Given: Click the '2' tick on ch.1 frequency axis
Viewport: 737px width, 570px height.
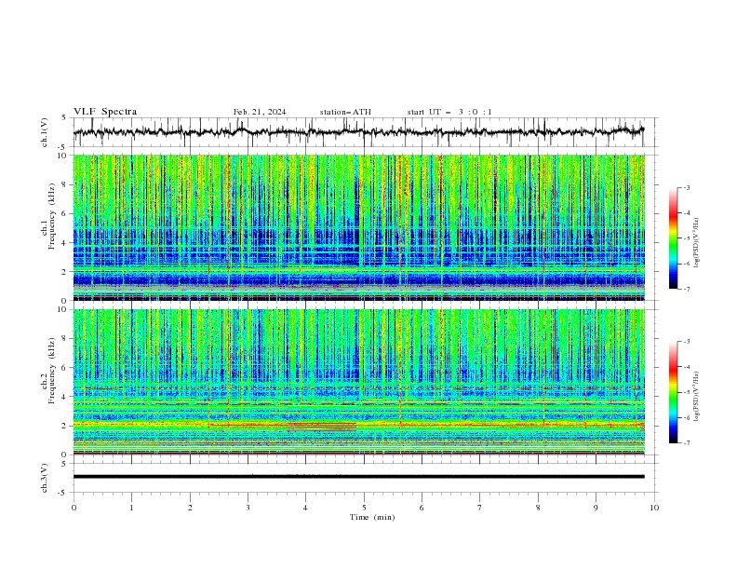Looking at the screenshot, I should tap(65, 272).
